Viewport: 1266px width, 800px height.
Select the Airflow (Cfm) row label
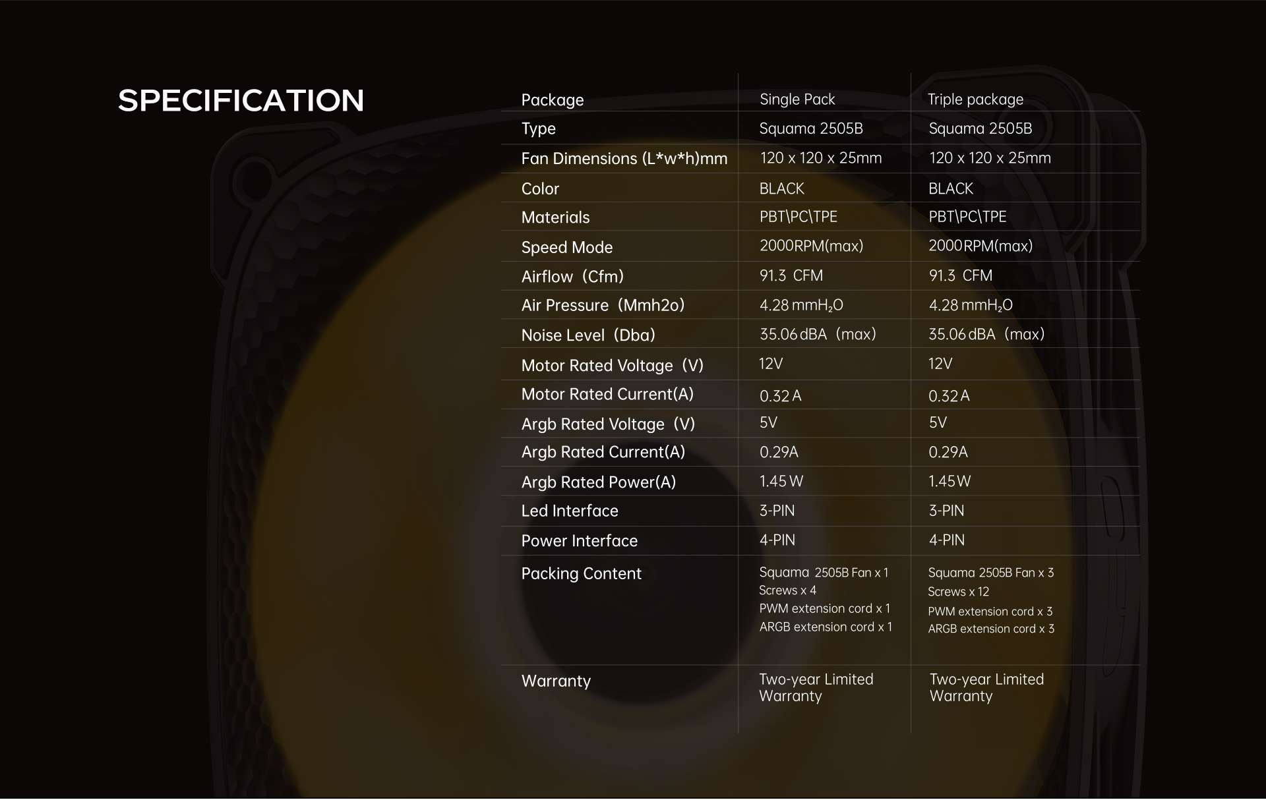click(x=572, y=277)
